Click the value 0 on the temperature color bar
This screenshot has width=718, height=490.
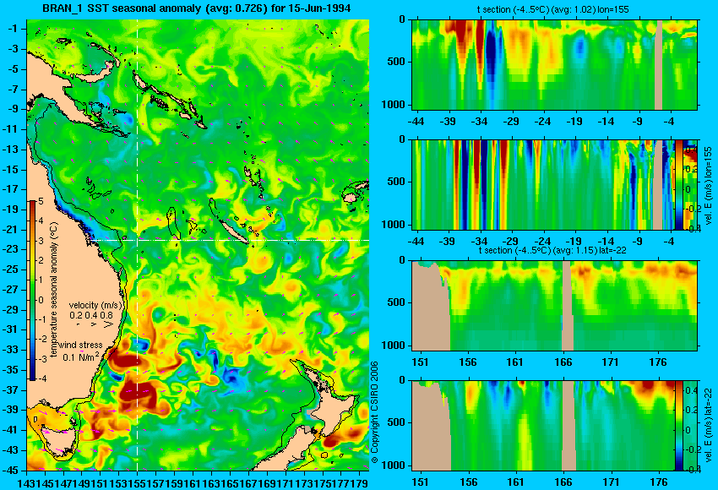(41, 300)
